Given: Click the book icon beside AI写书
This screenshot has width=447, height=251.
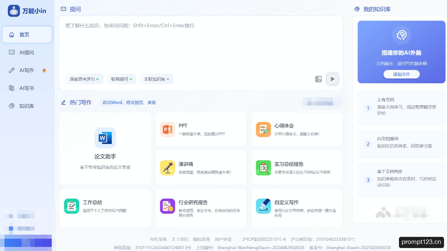Looking at the screenshot, I should pos(12,88).
